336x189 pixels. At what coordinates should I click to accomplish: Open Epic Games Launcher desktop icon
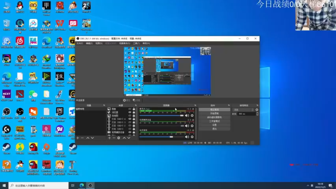click(x=60, y=115)
